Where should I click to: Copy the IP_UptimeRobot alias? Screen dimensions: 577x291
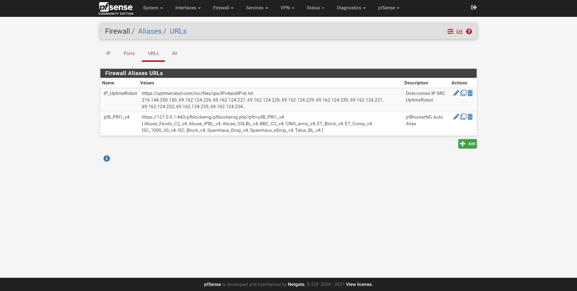coord(463,93)
